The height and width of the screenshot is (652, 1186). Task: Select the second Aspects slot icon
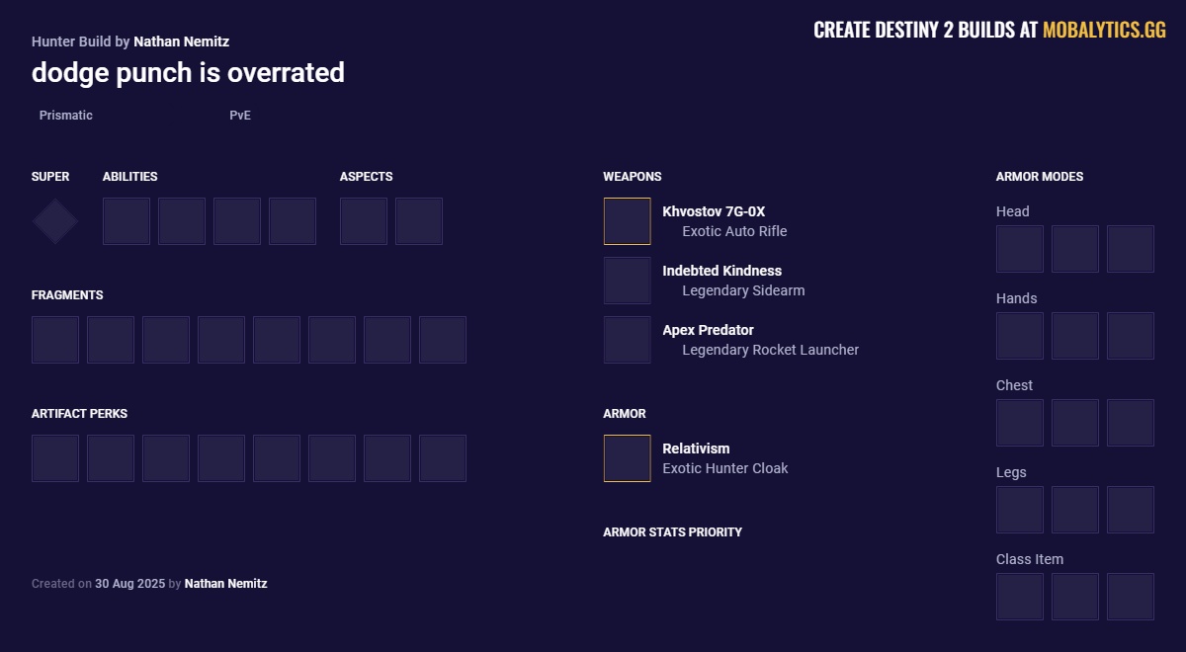pos(419,221)
